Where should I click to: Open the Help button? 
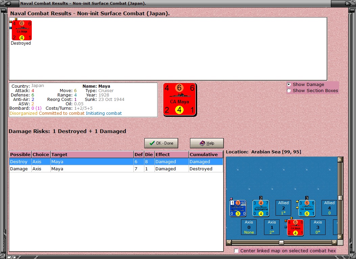click(207, 143)
